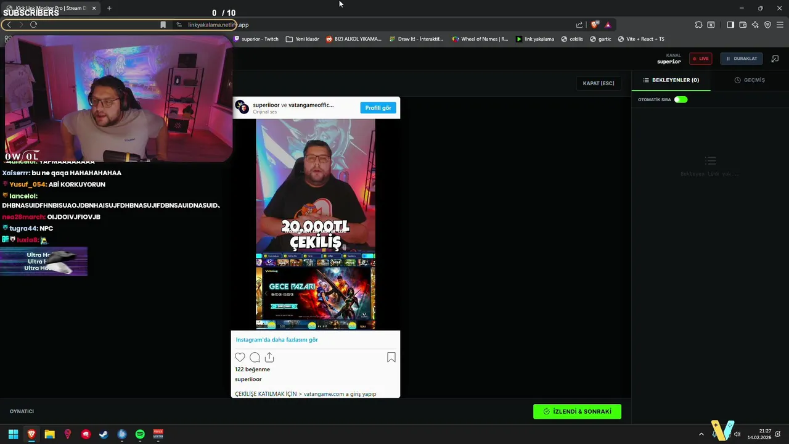Click the pop-out window icon next to DURAKLAT

775,59
